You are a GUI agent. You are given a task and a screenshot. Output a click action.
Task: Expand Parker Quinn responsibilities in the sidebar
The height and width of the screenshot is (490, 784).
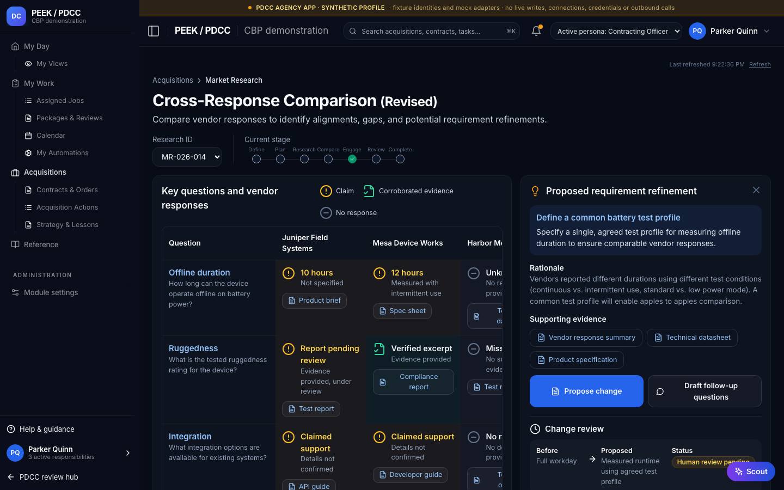click(128, 453)
